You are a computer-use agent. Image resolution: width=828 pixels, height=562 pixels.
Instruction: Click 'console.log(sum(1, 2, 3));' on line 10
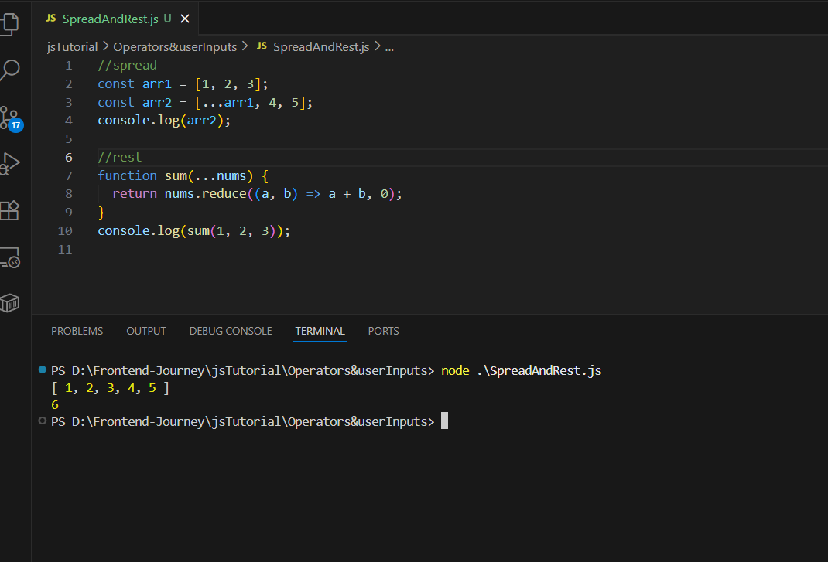pos(193,230)
